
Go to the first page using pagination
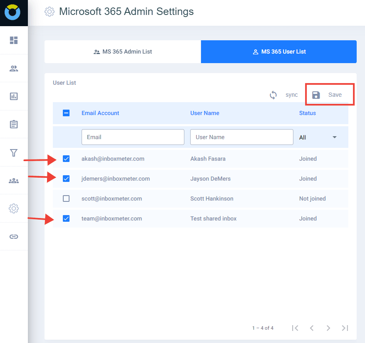(x=295, y=328)
